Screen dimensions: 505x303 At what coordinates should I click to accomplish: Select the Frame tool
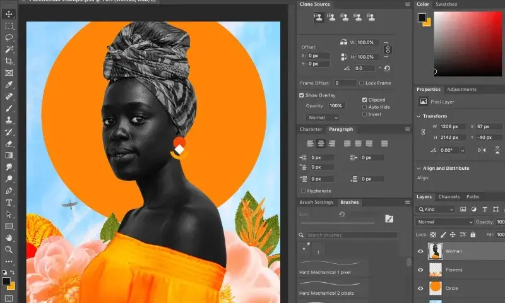9,73
